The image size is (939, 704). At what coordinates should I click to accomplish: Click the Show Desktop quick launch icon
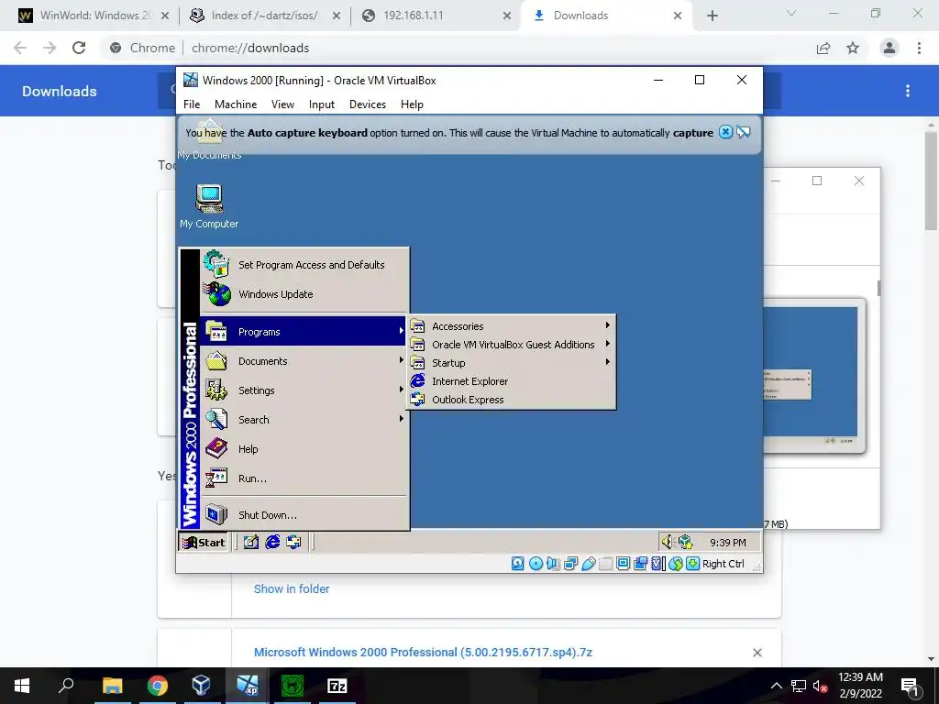(251, 543)
